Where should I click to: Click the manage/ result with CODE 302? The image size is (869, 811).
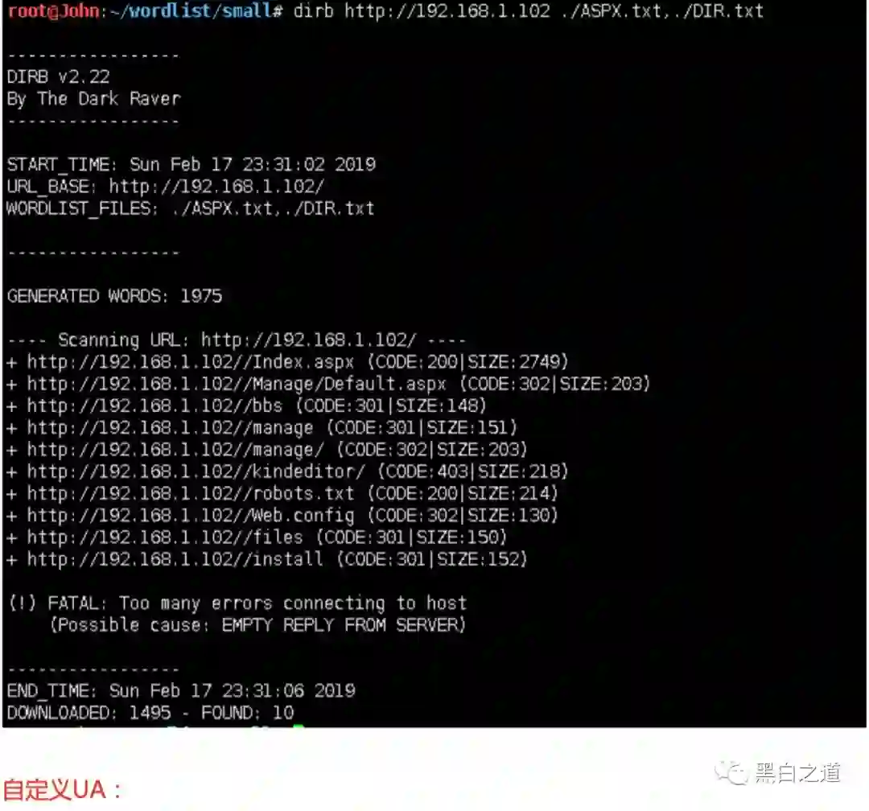pos(175,450)
